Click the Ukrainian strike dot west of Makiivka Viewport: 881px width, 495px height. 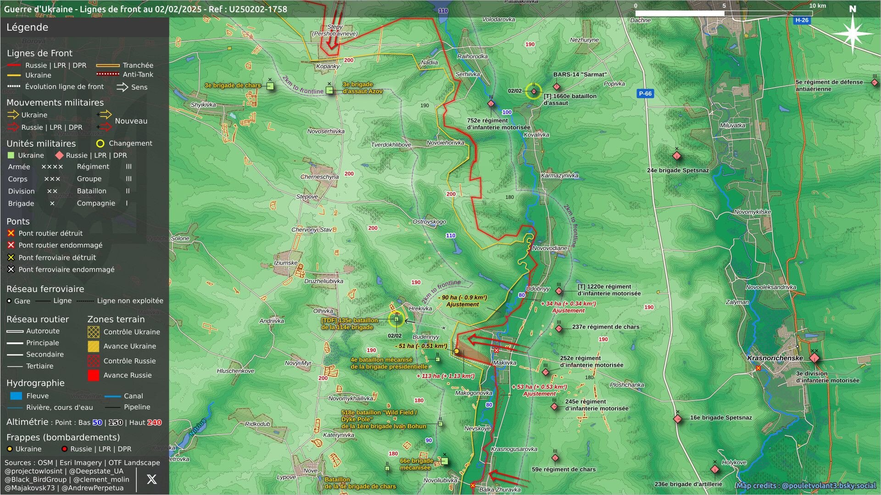point(457,352)
